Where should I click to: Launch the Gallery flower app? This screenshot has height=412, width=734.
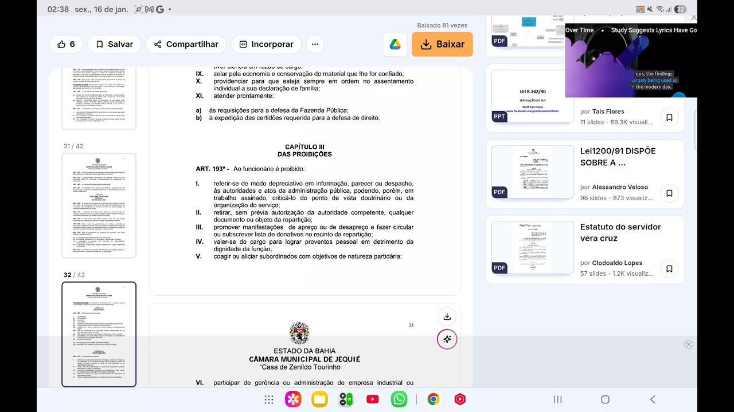(293, 399)
